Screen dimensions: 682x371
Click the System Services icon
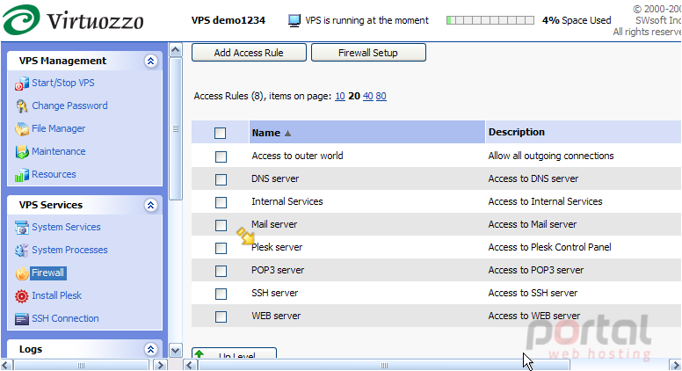point(22,228)
